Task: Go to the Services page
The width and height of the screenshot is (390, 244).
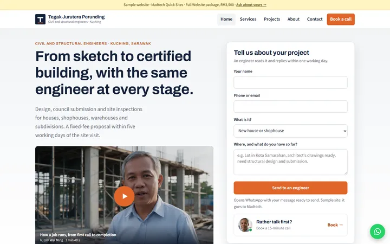Action: point(248,19)
